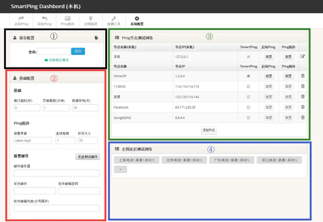Image resolution: width=323 pixels, height=222 pixels.
Task: Open Ping拓扑 配置 for 百度
Action: pos(288,97)
